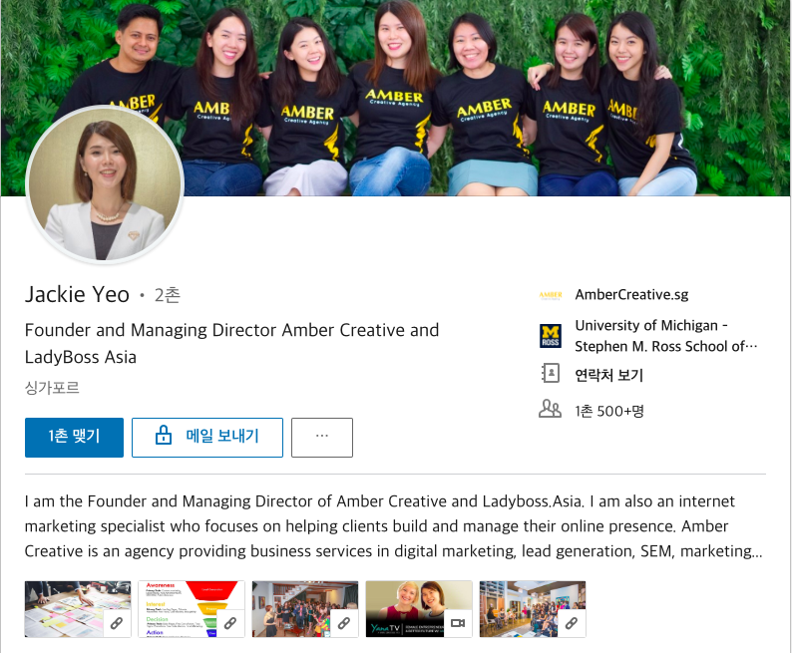
Task: Open University of Michigan Ross School link
Action: tap(666, 336)
